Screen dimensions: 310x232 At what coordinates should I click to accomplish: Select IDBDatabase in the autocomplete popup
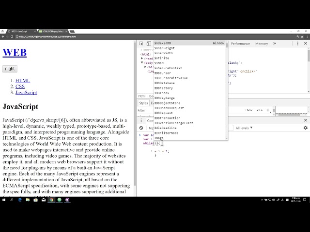tap(189, 83)
